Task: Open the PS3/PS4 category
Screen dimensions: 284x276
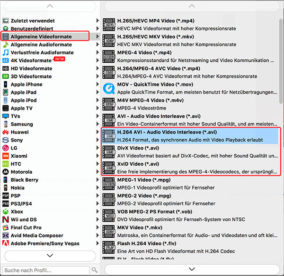Action: point(50,204)
